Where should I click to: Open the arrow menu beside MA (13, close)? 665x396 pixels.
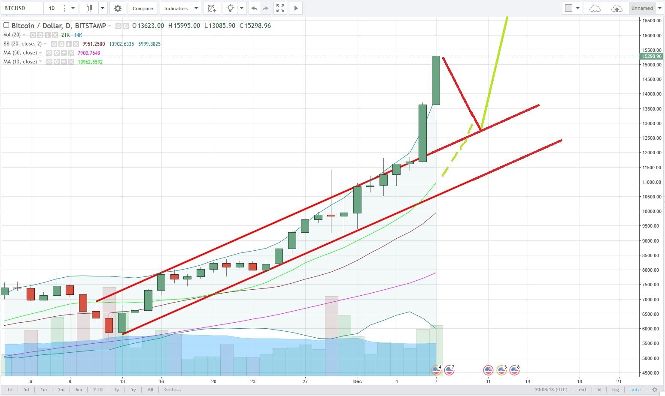pyautogui.click(x=41, y=62)
